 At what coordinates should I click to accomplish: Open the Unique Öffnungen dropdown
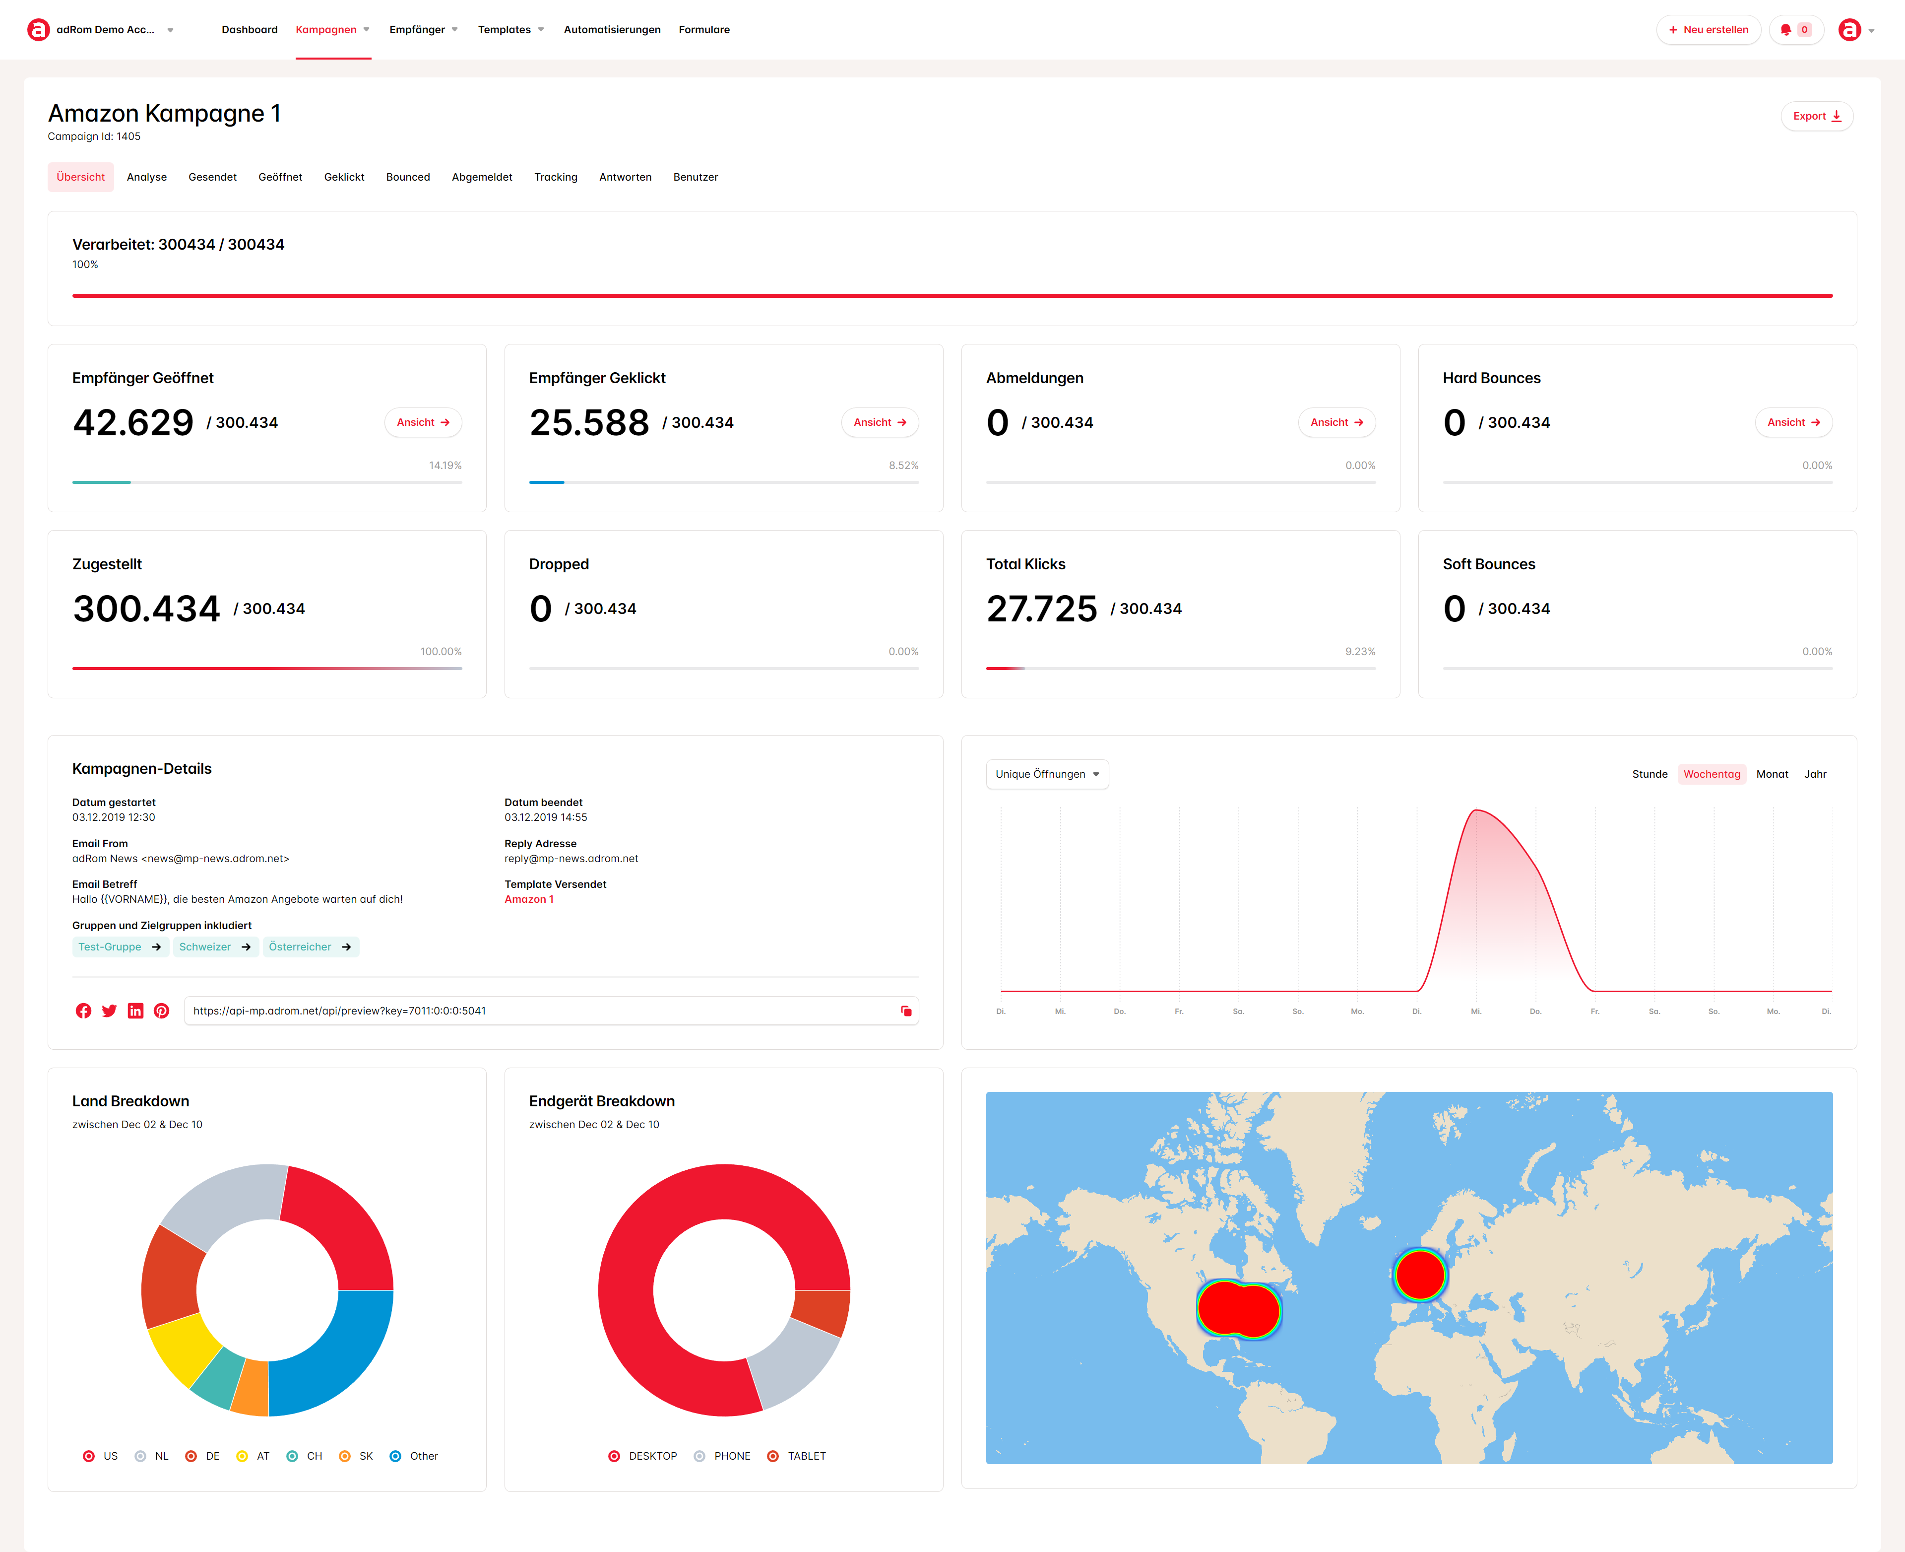coord(1047,774)
